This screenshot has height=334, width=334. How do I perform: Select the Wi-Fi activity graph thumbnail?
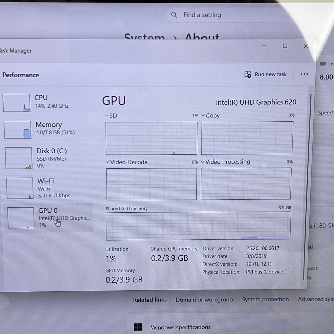click(20, 188)
